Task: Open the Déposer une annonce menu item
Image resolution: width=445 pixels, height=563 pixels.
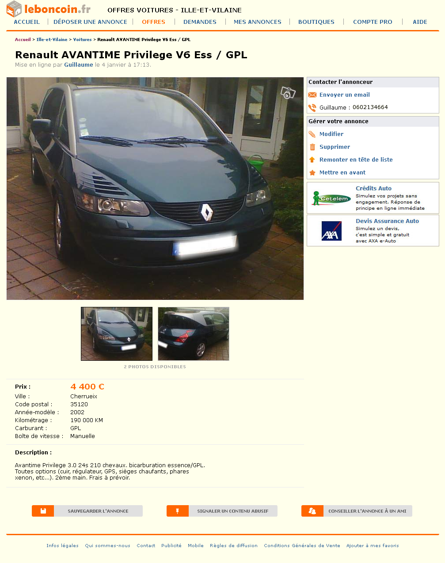Action: pyautogui.click(x=90, y=22)
